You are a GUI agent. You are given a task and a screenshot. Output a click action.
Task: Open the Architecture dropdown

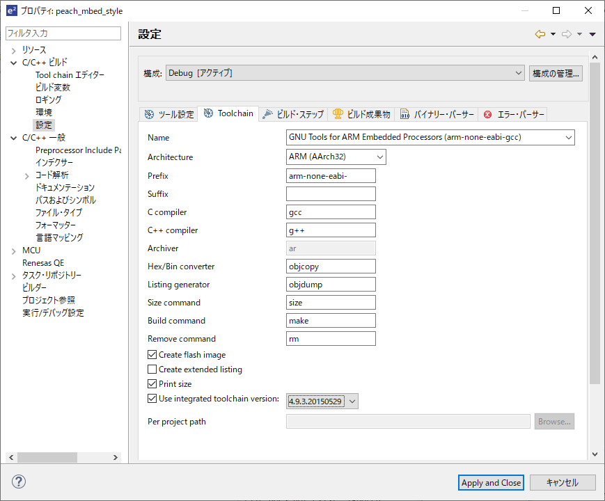click(x=336, y=157)
